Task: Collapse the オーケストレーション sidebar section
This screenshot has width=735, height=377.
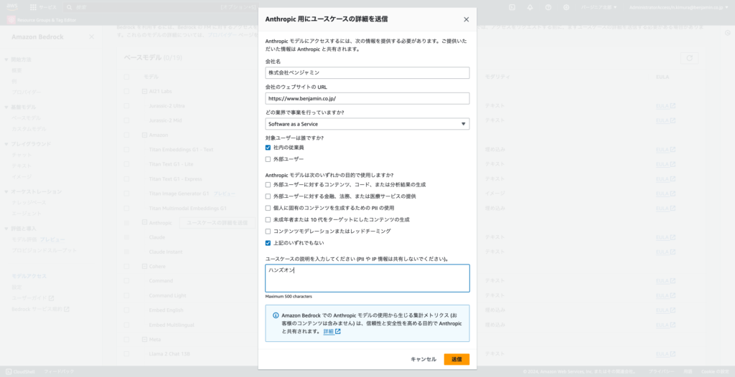Action: pyautogui.click(x=6, y=192)
